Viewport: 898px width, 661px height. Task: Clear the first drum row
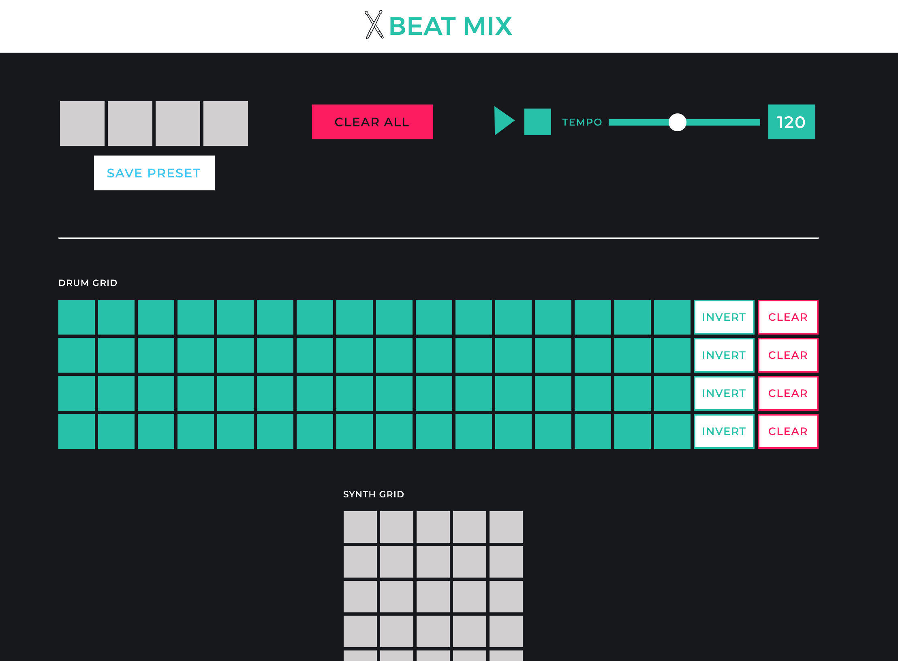788,317
